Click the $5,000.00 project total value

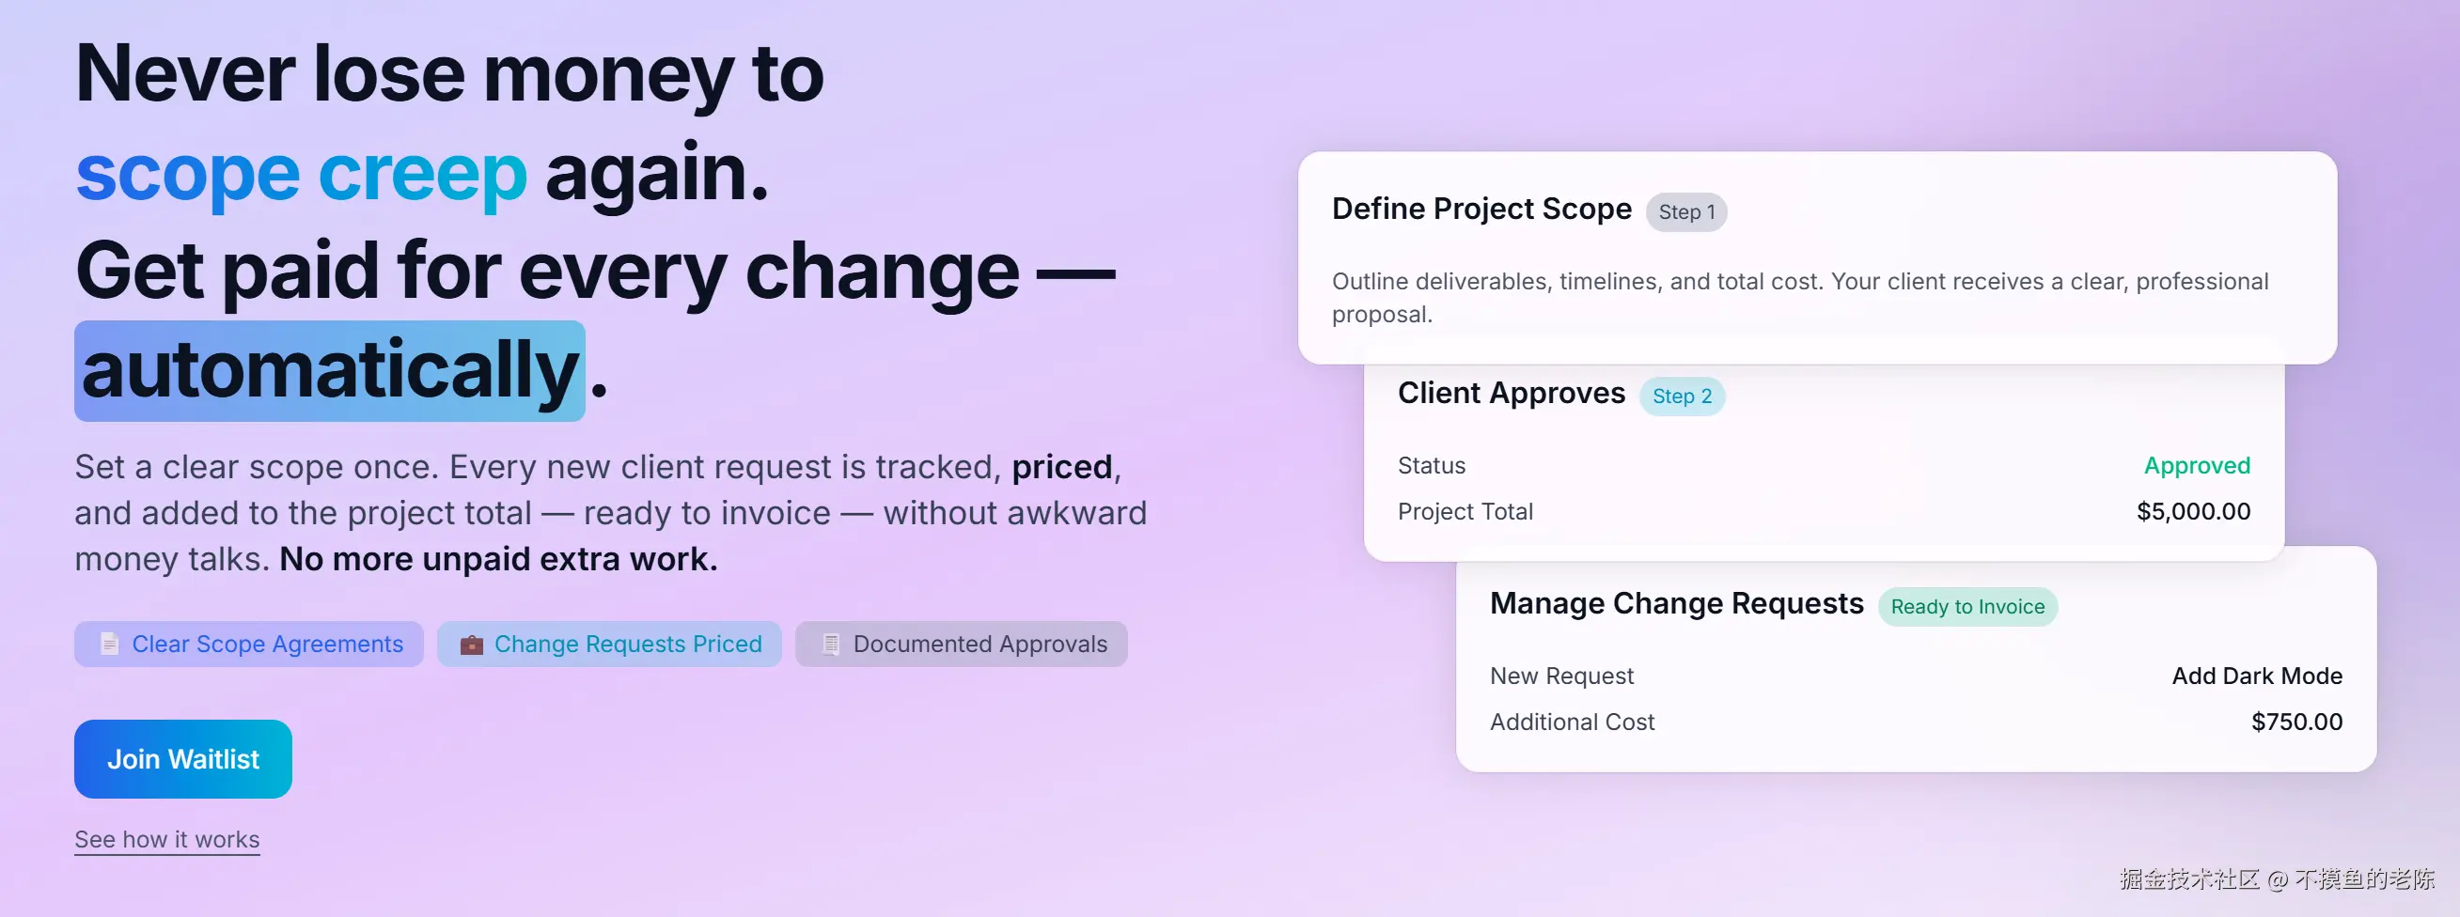click(x=2193, y=511)
